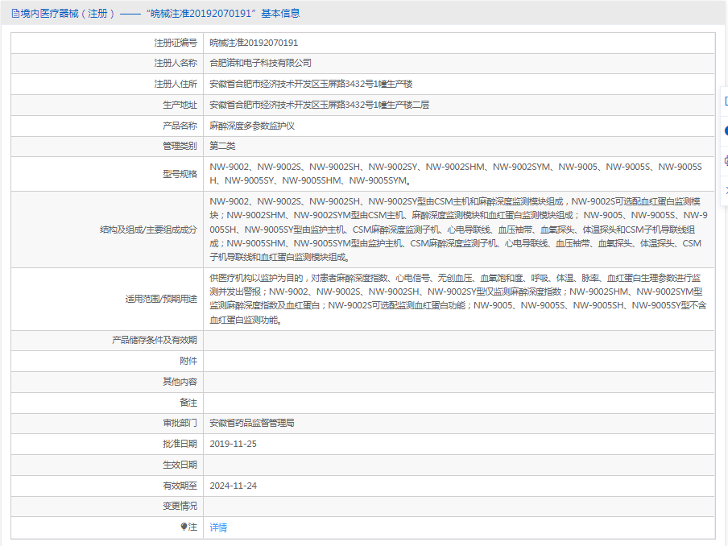728x546 pixels.
Task: Click the 注册人名称 label
Action: pos(176,63)
